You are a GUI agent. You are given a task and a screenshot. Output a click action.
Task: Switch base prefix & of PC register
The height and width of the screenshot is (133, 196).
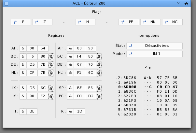click(70, 96)
